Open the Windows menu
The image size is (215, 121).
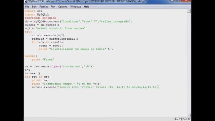(x=76, y=7)
